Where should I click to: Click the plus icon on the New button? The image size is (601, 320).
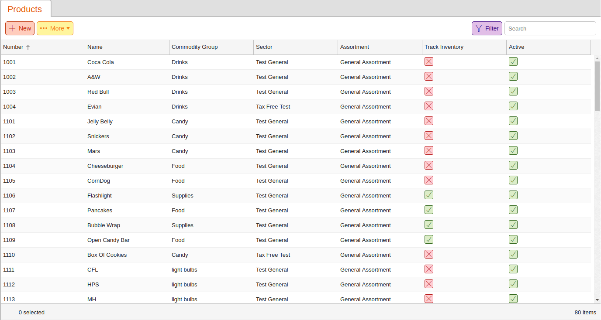point(11,28)
